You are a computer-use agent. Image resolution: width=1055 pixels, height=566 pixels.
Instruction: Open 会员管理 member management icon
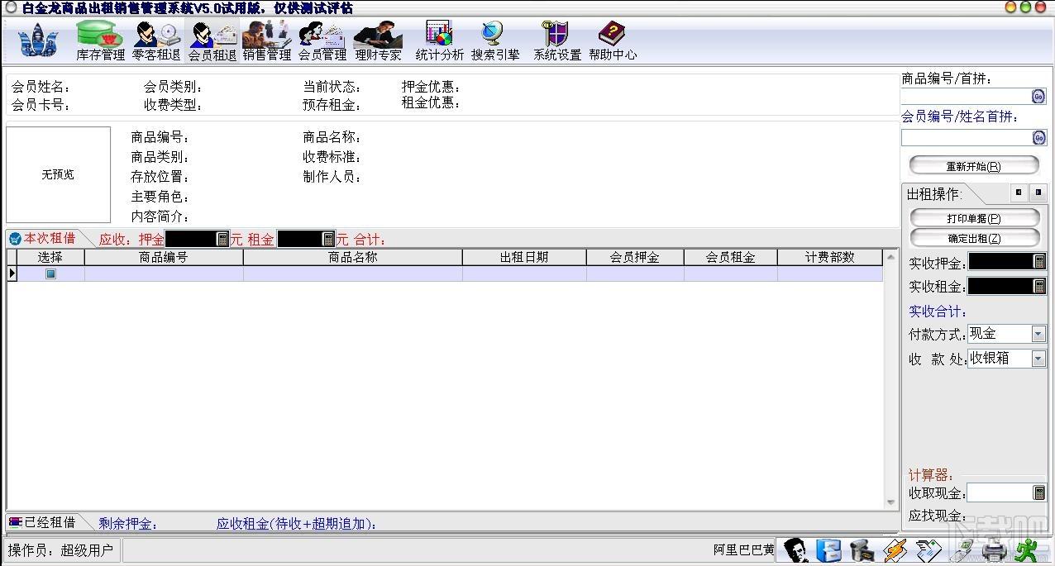[x=322, y=40]
